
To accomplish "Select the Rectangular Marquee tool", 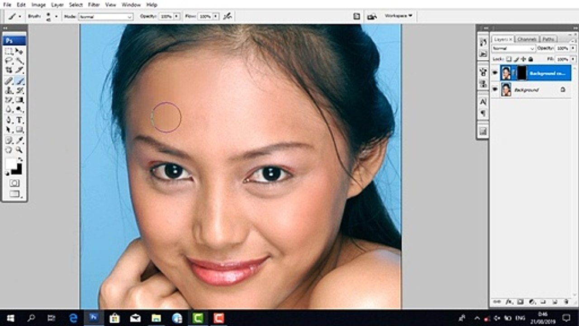I will [9, 51].
